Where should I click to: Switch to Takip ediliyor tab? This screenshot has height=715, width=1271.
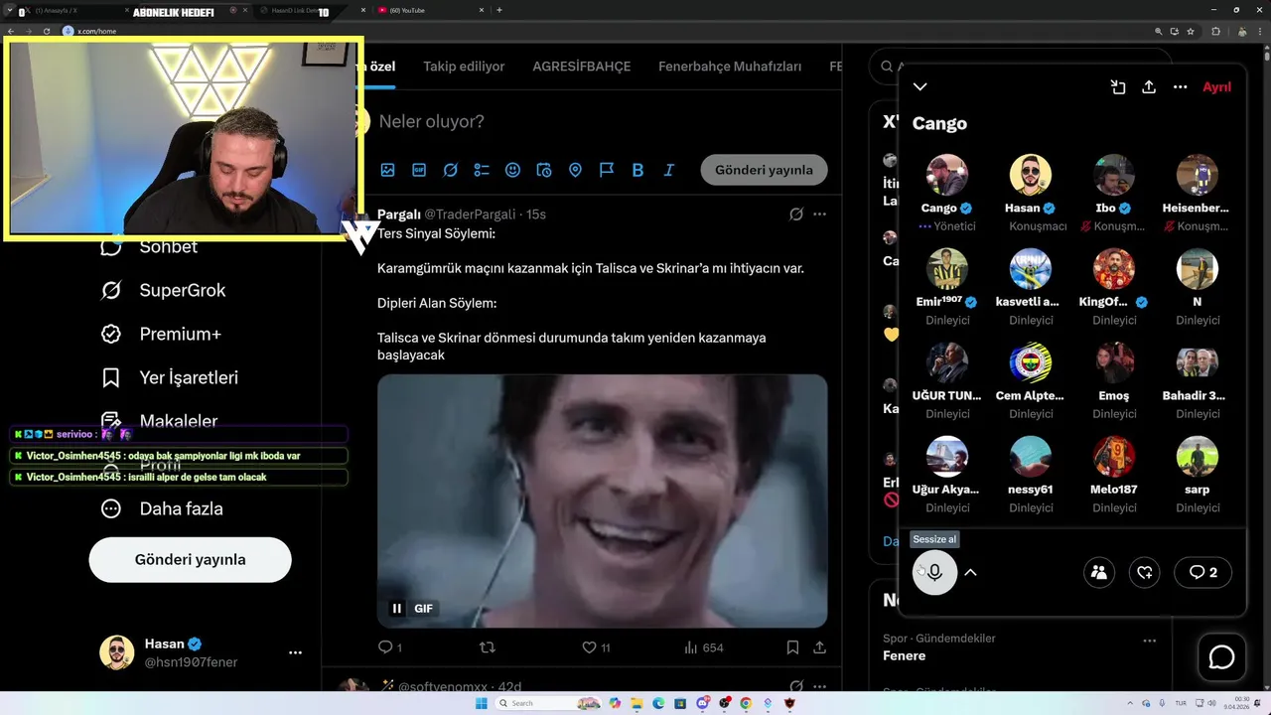click(464, 67)
